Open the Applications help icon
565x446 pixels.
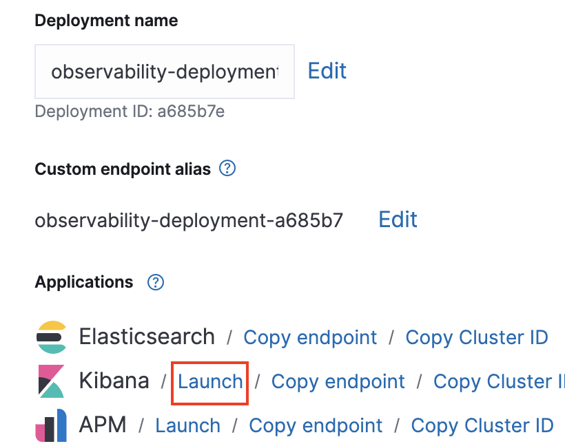[x=156, y=282]
